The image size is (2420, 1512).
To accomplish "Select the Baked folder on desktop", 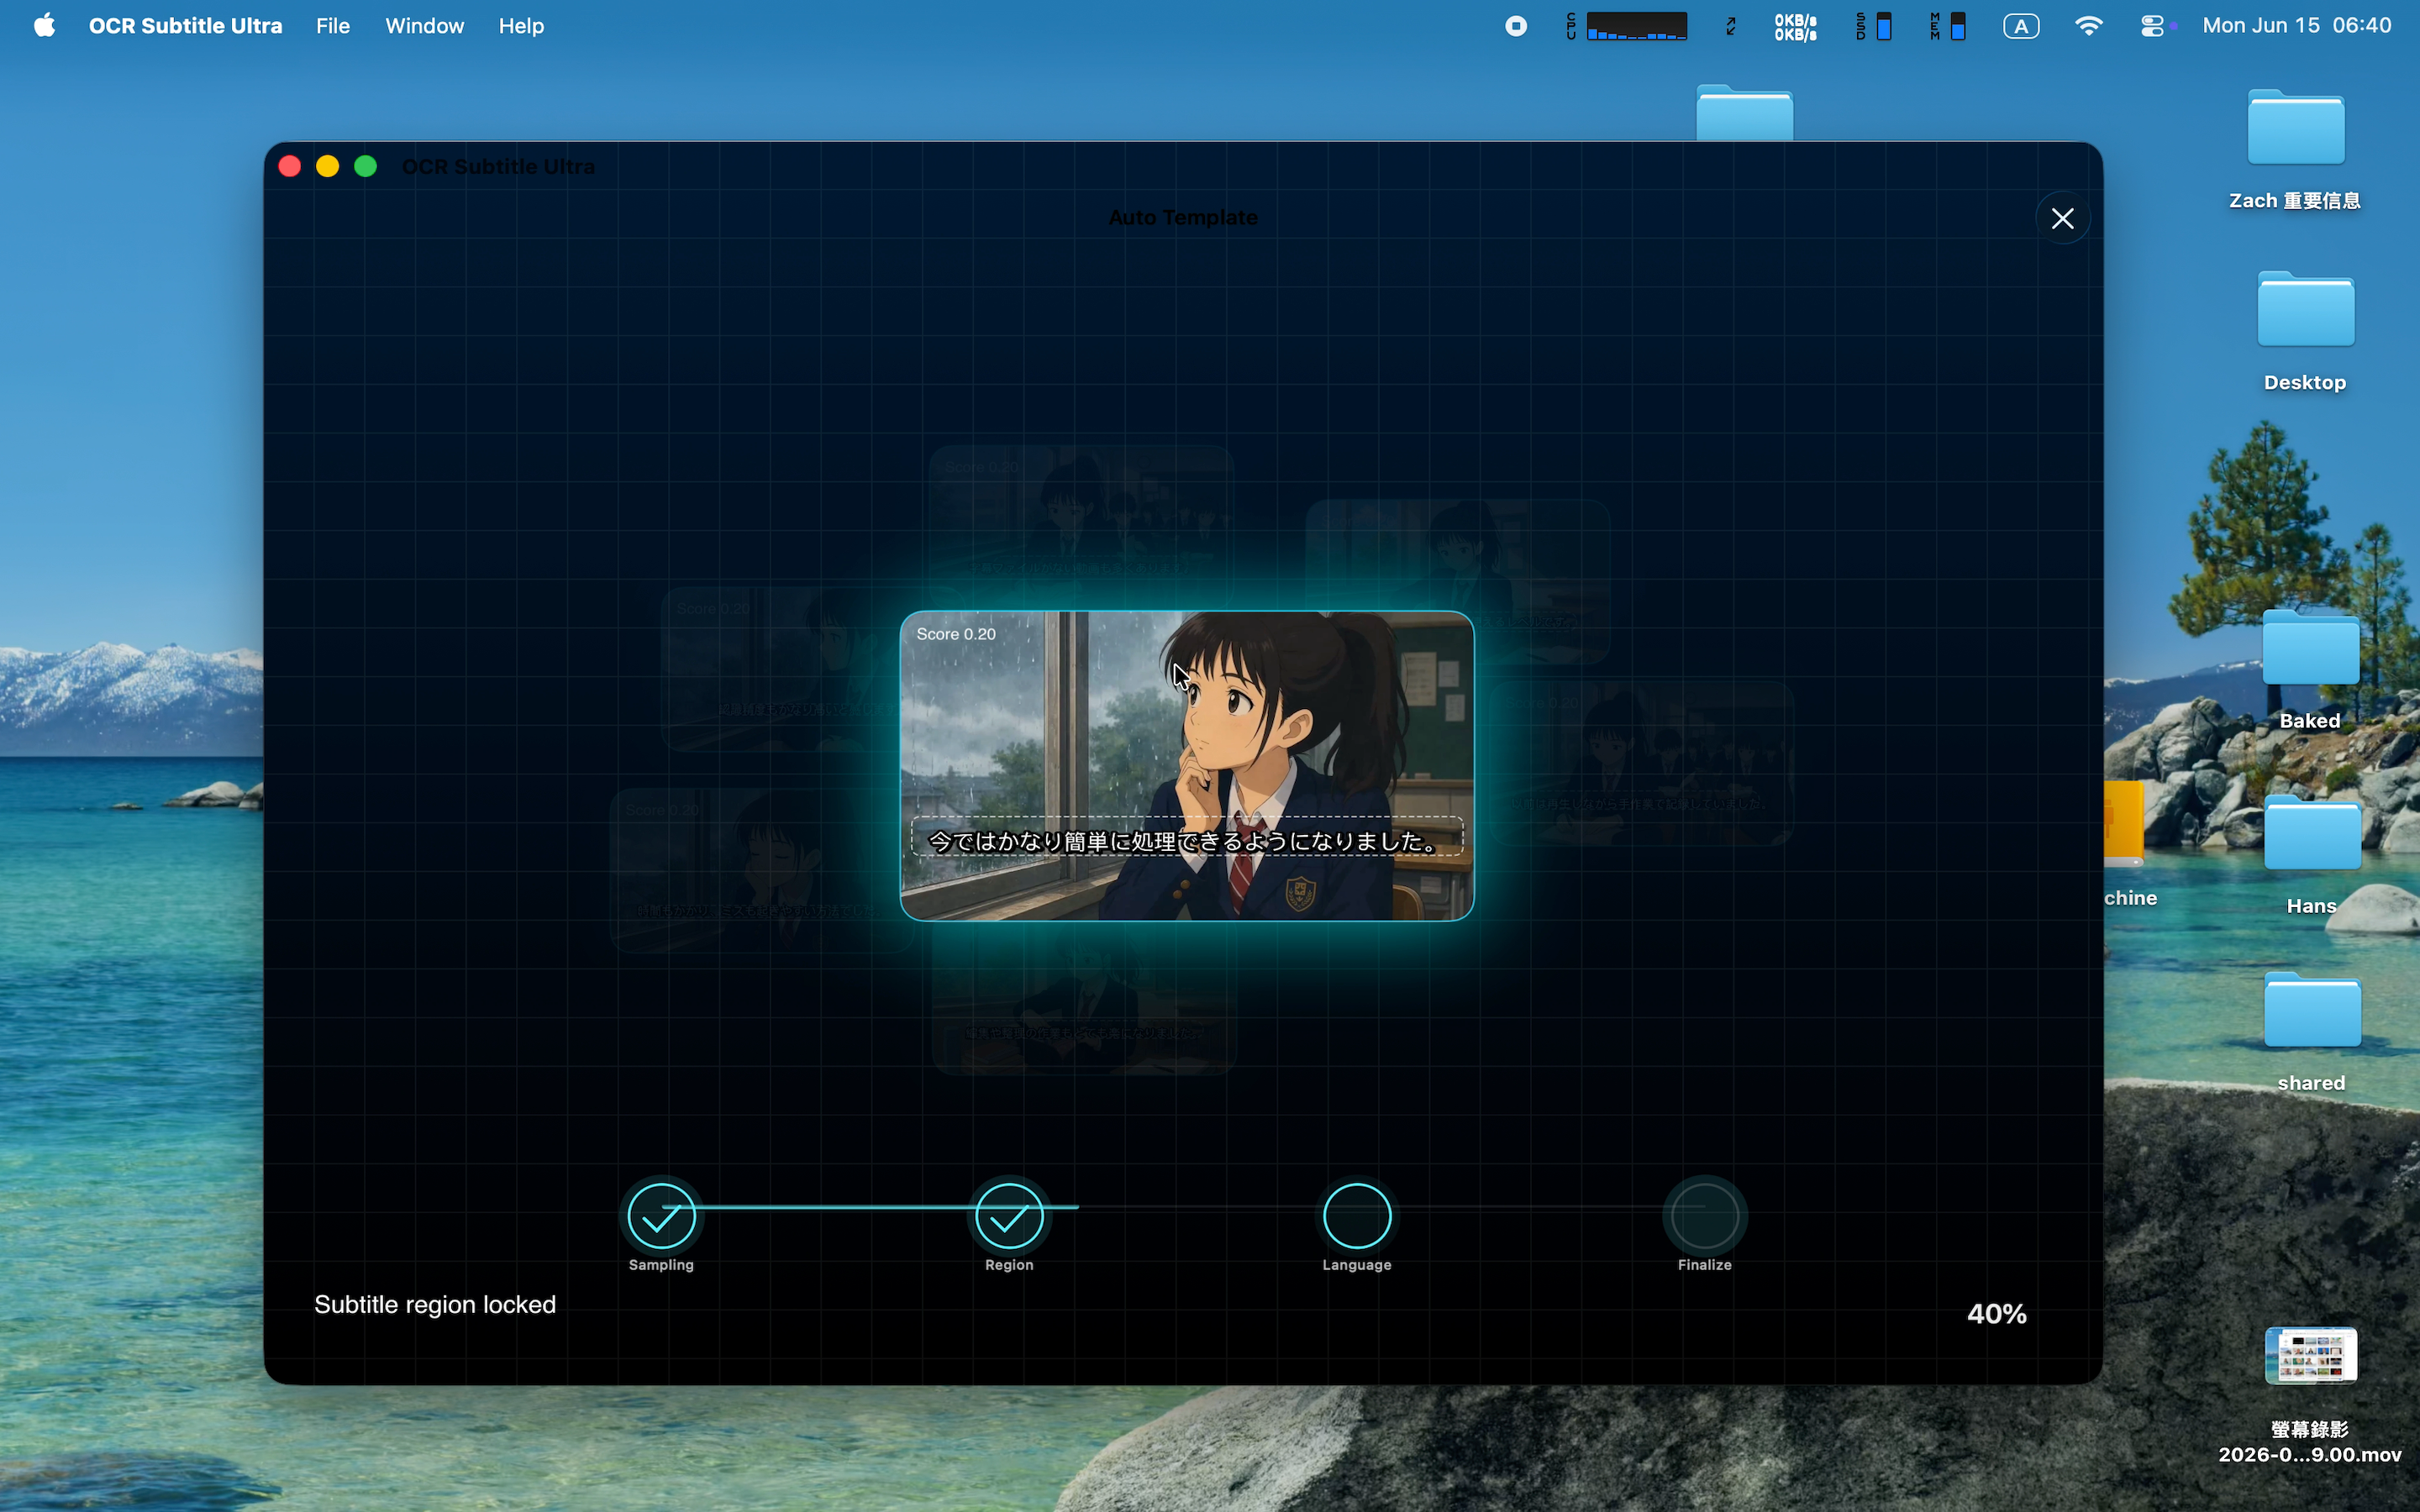I will pyautogui.click(x=2310, y=668).
